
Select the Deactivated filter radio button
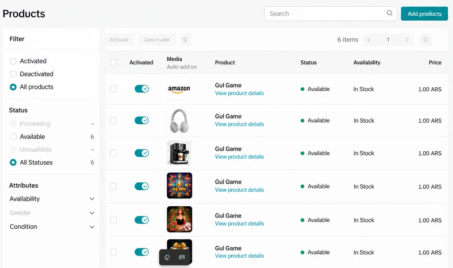[13, 74]
